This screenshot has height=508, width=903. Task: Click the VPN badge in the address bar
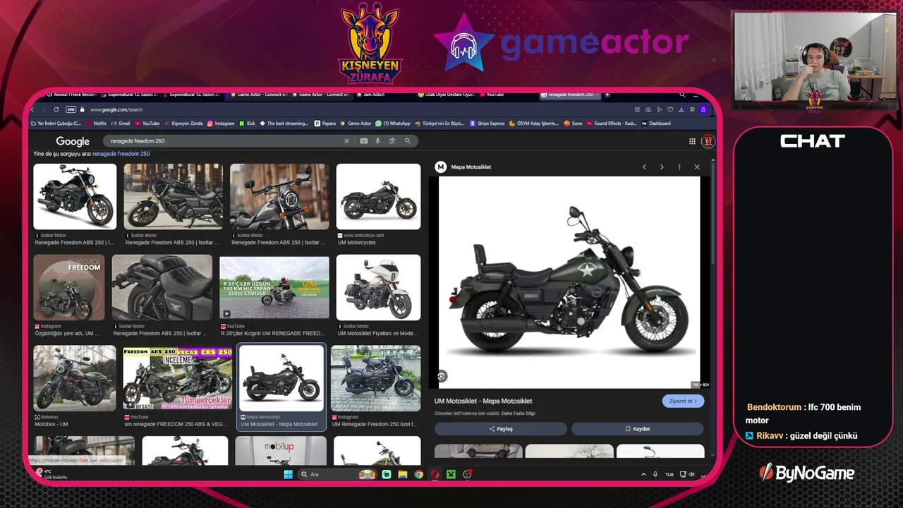point(71,109)
